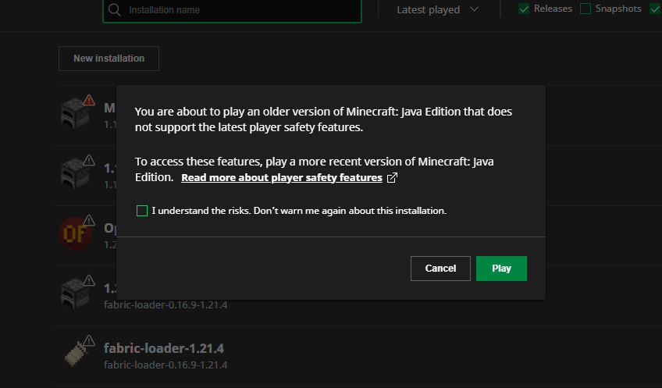The image size is (662, 388).
Task: Click the search magnifier icon
Action: 115,9
